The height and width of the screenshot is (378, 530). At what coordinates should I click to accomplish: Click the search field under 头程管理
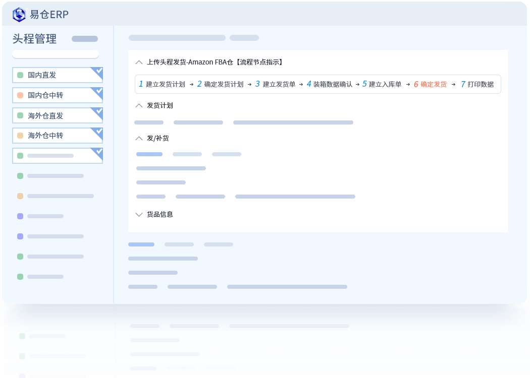pyautogui.click(x=56, y=54)
